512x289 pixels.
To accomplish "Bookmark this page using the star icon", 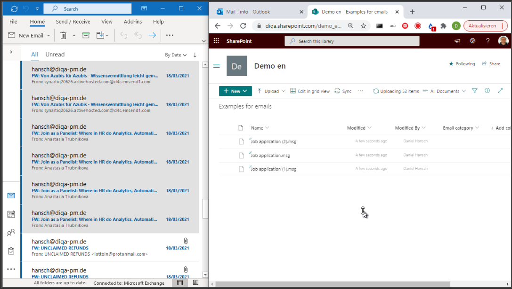I will [363, 26].
